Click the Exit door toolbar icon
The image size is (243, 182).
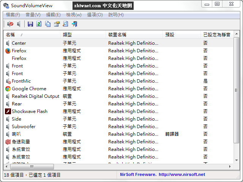click(74, 24)
